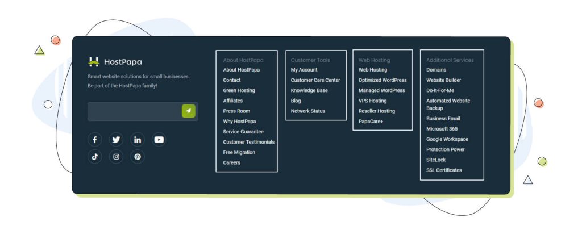View the Service Guarantee page
582x230 pixels.
pyautogui.click(x=243, y=132)
